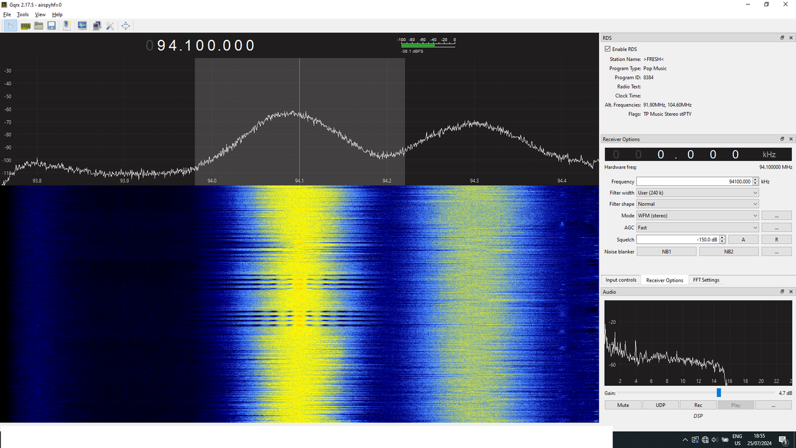The width and height of the screenshot is (796, 448).
Task: Click the Start DSP play icon in toolbar
Action: (11, 26)
